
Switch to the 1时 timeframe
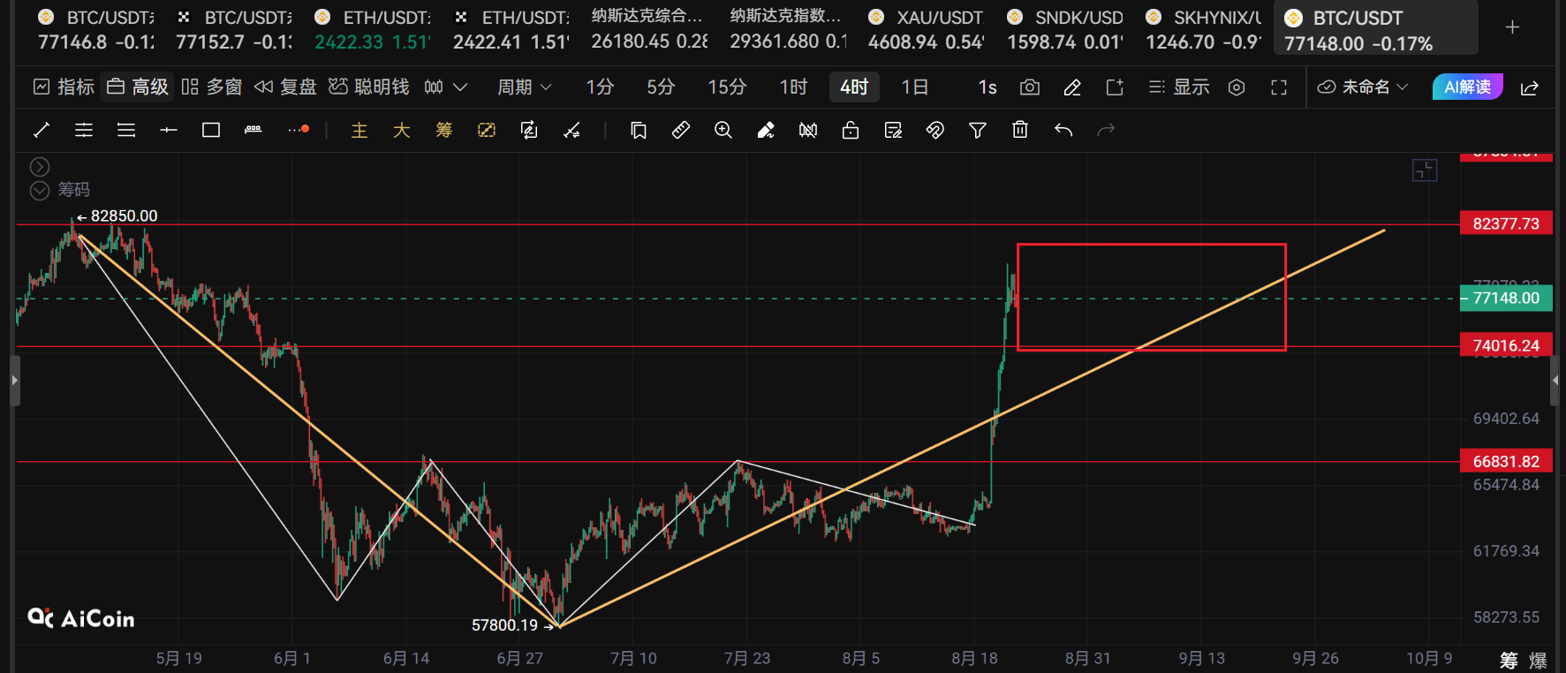coord(793,87)
